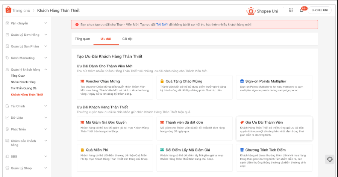Click the Chương Trình Tích Điểm coins icon
This screenshot has height=177, width=338.
click(242, 150)
